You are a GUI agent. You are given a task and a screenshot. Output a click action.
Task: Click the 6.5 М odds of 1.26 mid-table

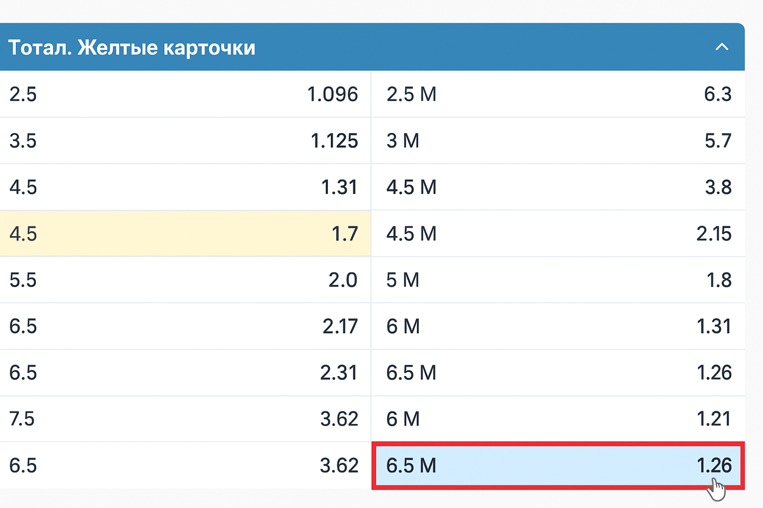556,373
